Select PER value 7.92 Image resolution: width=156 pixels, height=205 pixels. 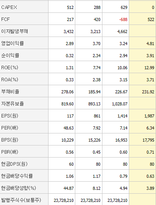(x=97, y=128)
